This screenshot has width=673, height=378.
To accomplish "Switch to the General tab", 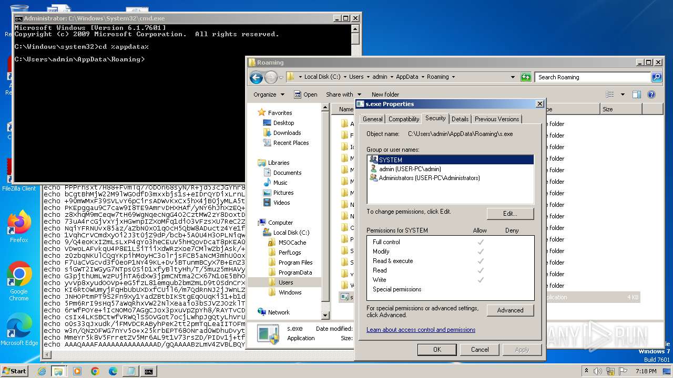I will (372, 119).
